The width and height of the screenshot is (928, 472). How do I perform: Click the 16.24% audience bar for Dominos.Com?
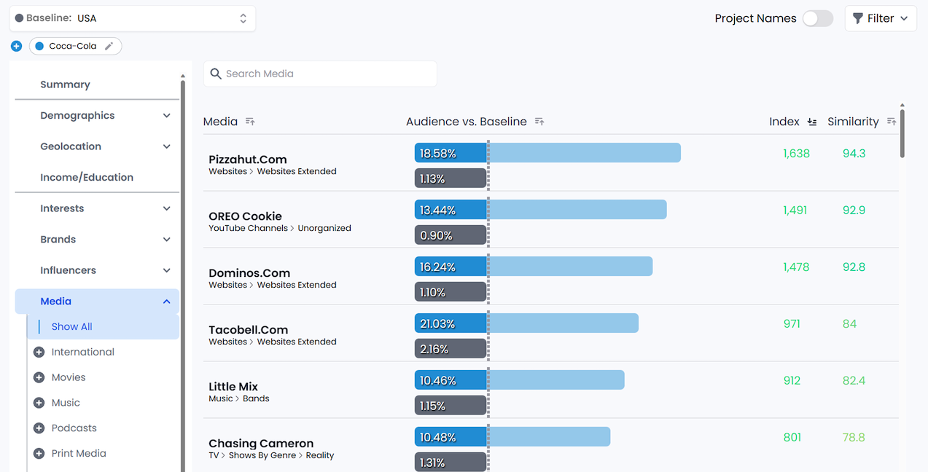(534, 267)
